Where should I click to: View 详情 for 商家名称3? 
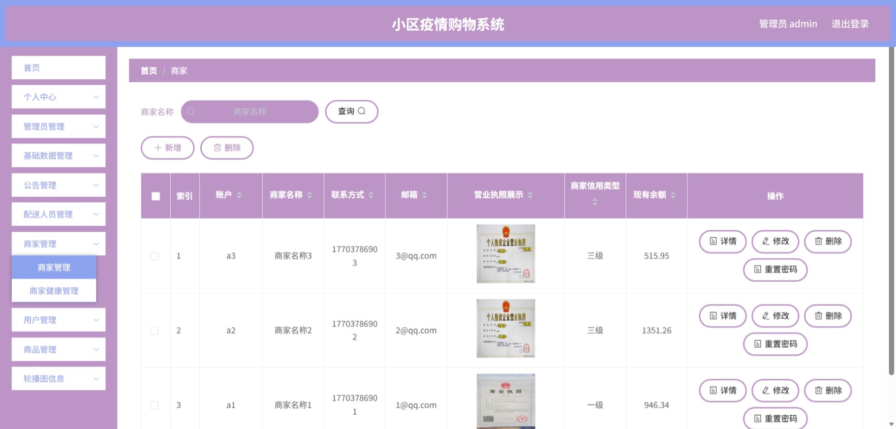click(723, 241)
